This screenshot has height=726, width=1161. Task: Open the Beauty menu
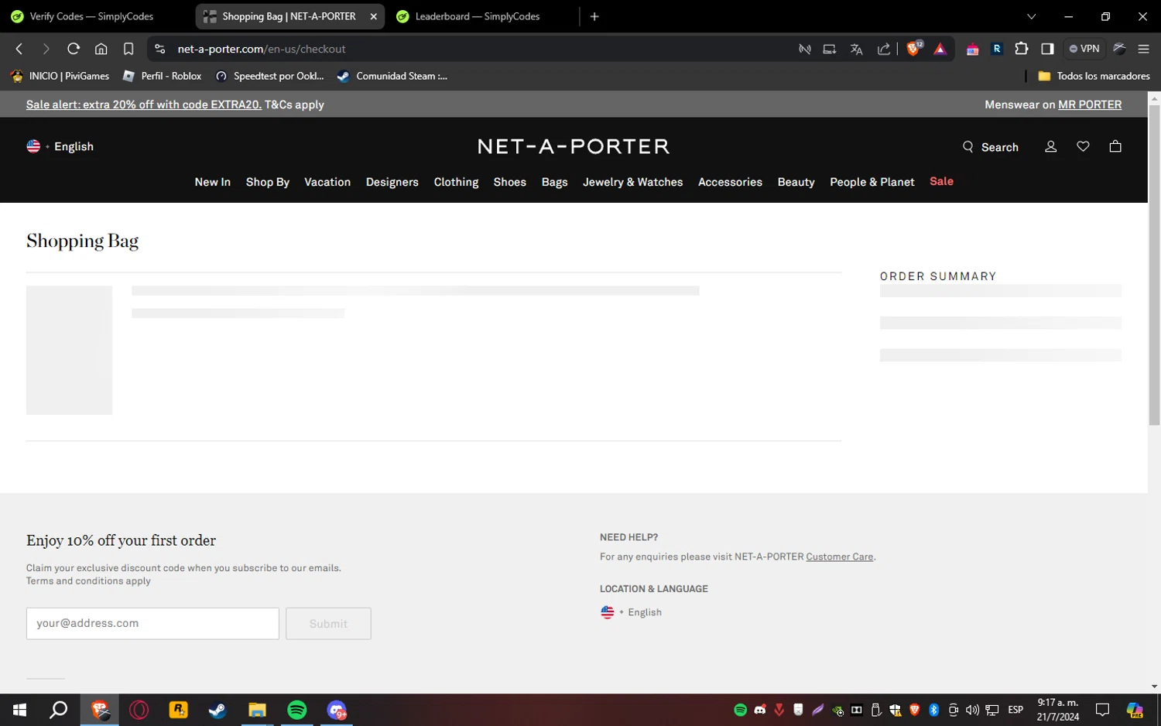[x=796, y=182]
